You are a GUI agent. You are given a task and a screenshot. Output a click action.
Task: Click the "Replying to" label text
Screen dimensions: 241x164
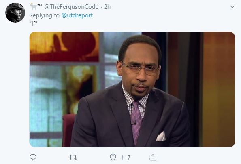pos(44,15)
